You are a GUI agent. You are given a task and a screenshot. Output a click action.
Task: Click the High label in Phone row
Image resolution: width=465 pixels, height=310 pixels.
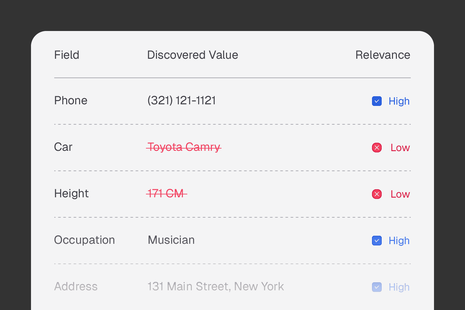399,101
